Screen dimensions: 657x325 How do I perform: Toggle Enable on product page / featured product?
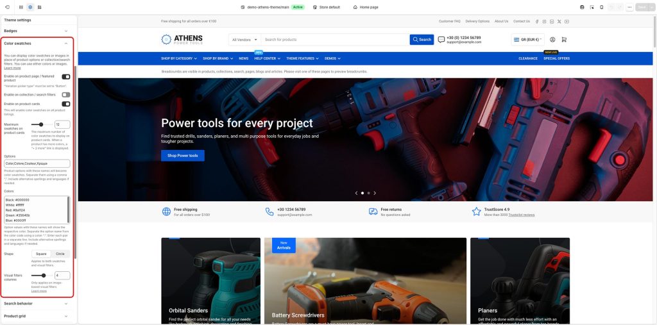click(66, 77)
